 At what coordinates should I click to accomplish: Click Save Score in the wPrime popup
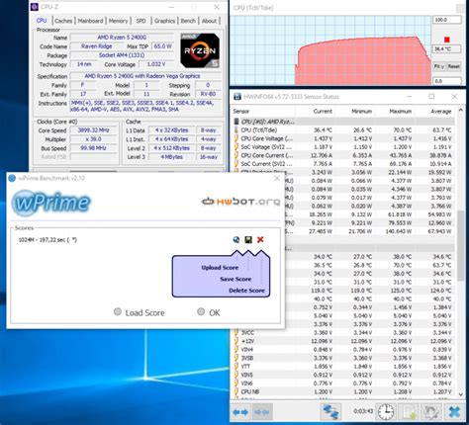tap(235, 279)
